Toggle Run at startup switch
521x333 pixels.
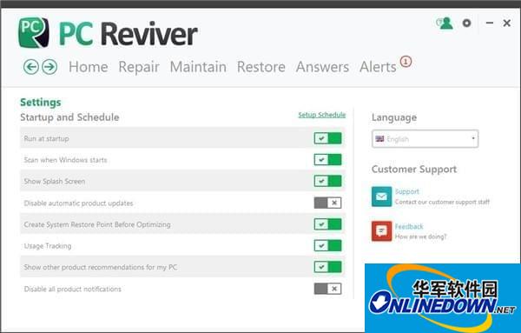(327, 138)
